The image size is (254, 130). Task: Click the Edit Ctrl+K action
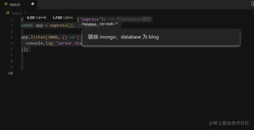pos(37,18)
